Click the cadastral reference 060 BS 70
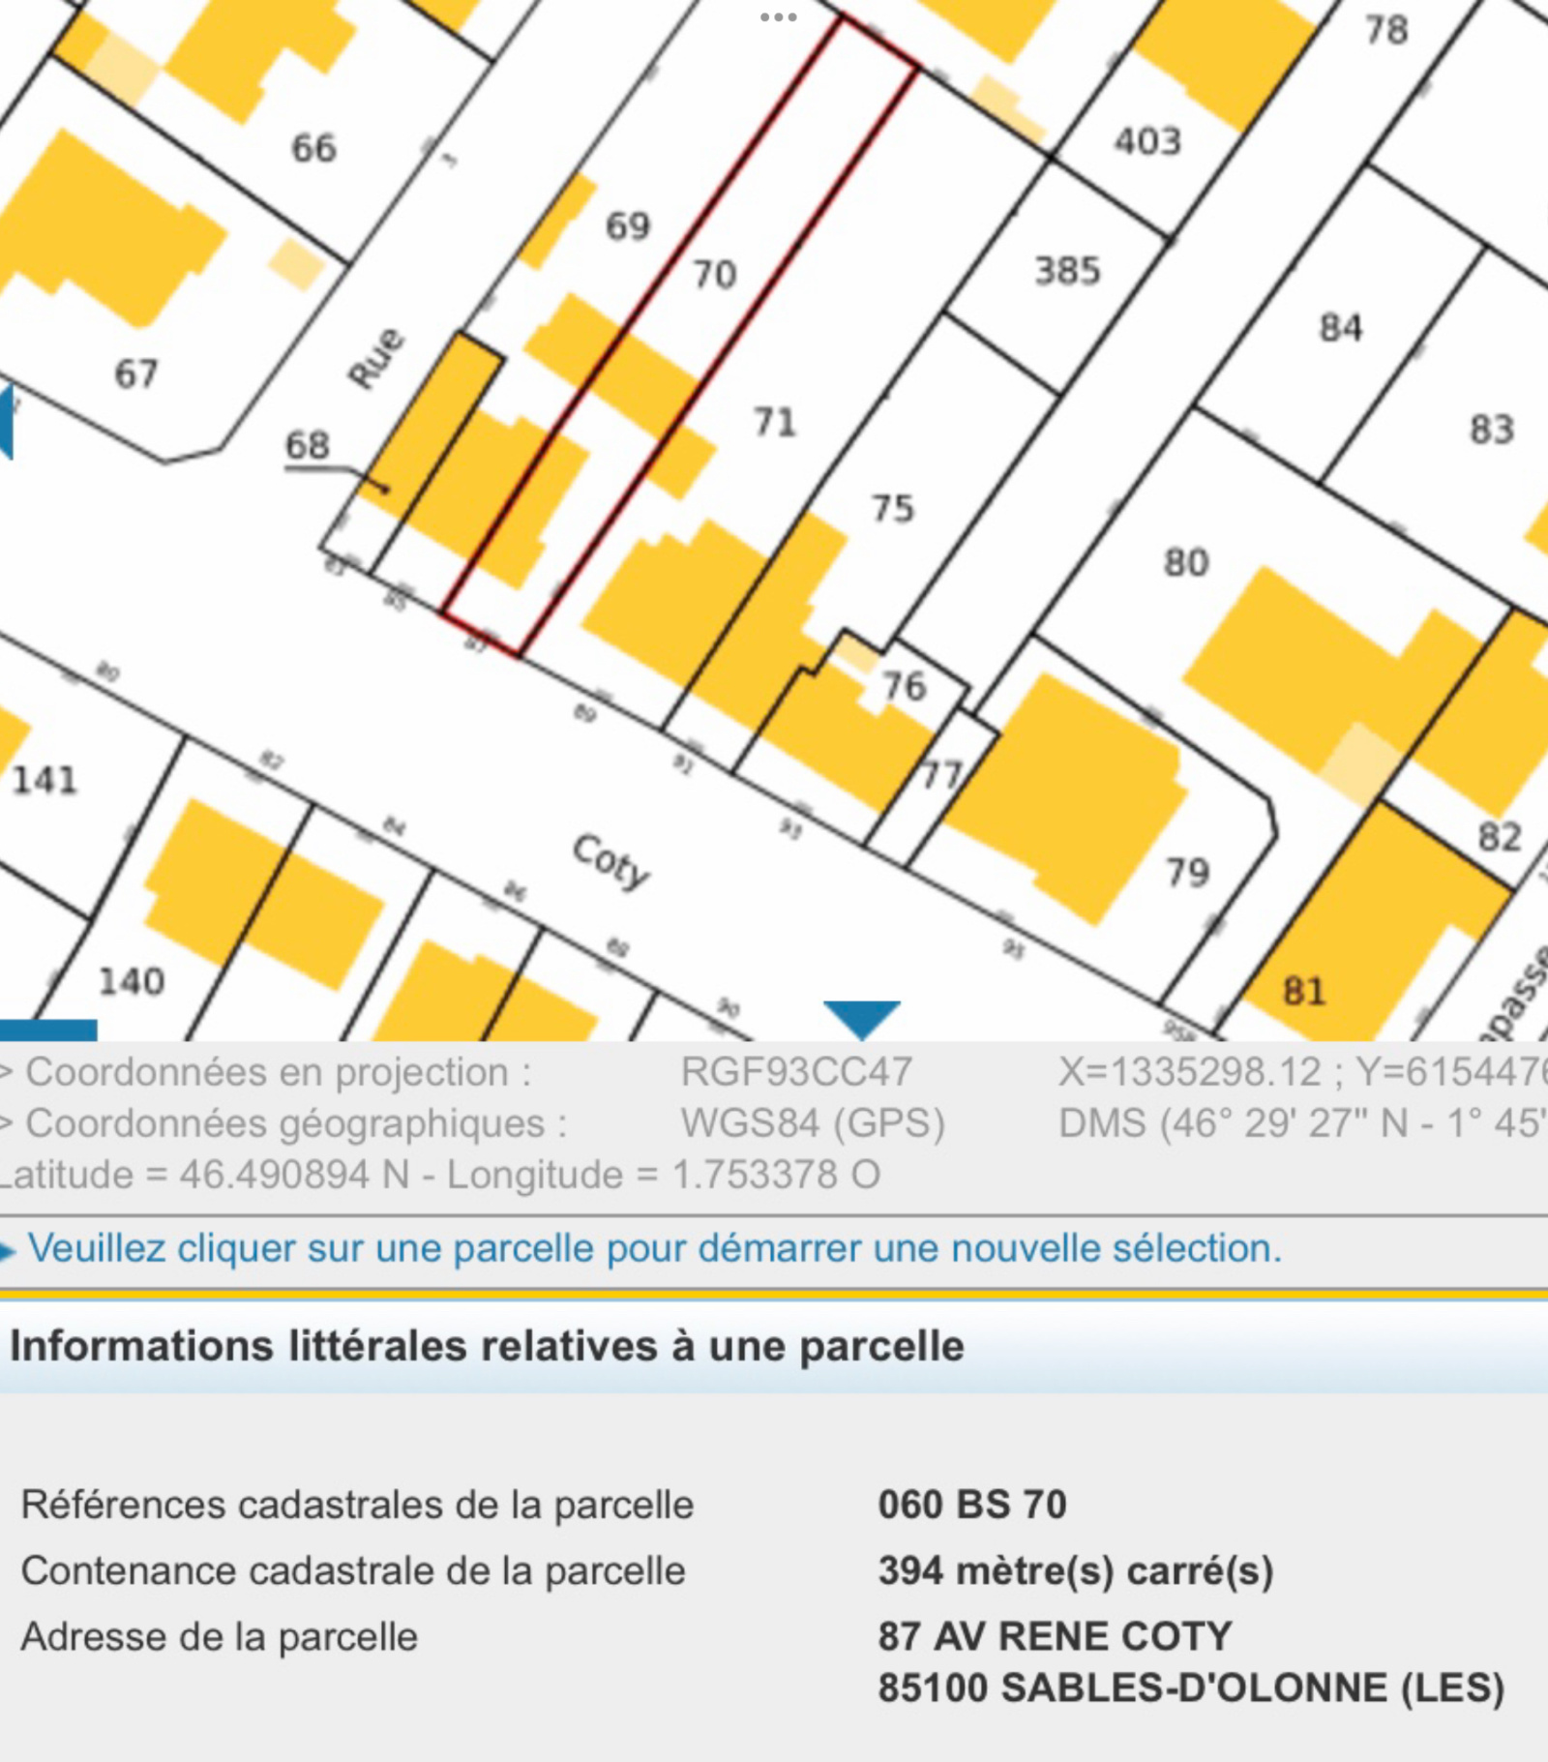Viewport: 1548px width, 1762px height. pos(971,1505)
